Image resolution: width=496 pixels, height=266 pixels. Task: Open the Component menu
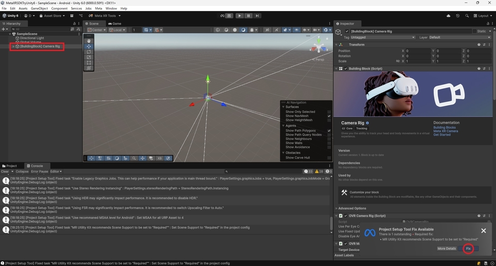click(59, 8)
